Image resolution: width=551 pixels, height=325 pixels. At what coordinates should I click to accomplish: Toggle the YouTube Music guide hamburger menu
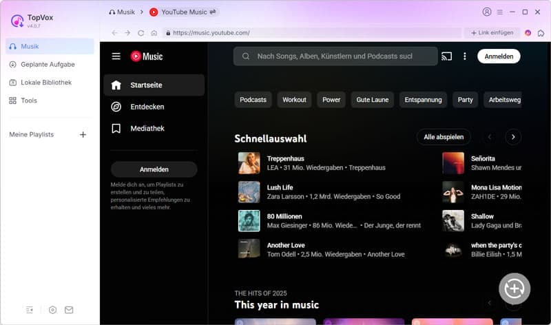click(116, 56)
